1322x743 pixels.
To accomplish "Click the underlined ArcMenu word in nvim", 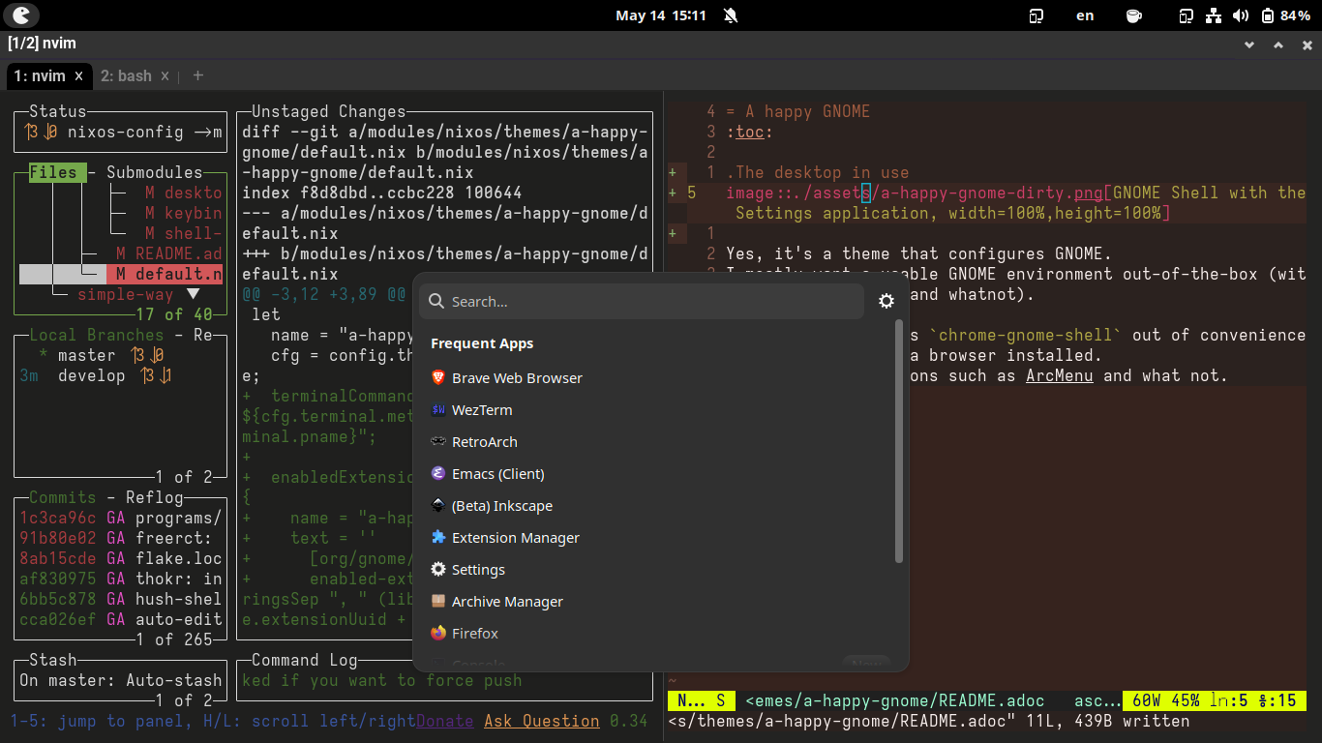I will point(1060,375).
